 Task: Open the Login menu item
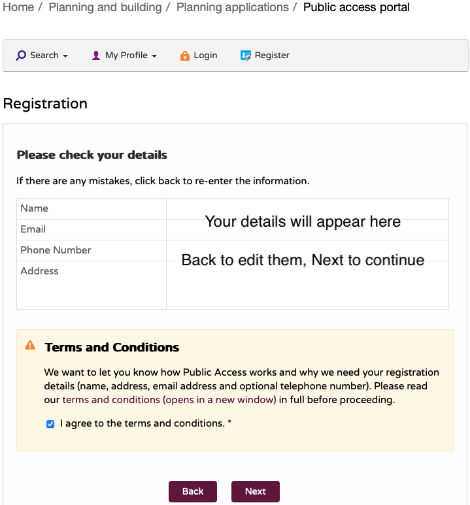pos(205,56)
